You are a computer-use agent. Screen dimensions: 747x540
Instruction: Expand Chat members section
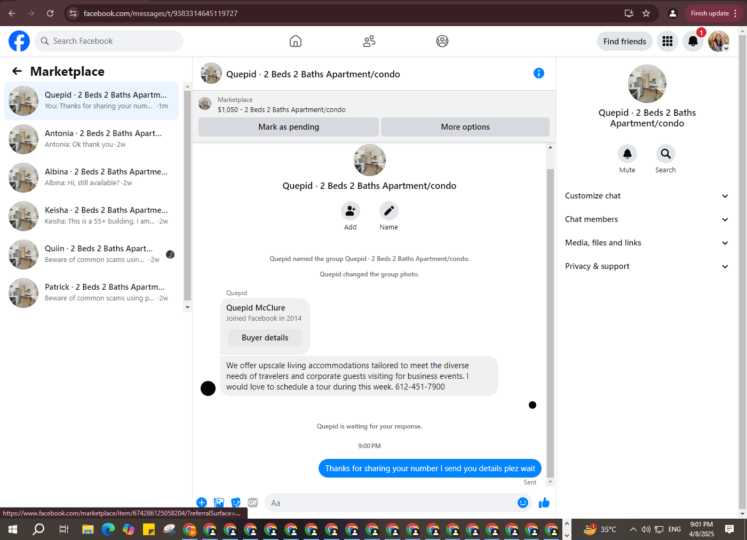(x=647, y=219)
